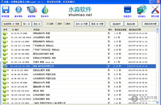Click green check icon of row 1
The width and height of the screenshot is (161, 105).
point(4,33)
